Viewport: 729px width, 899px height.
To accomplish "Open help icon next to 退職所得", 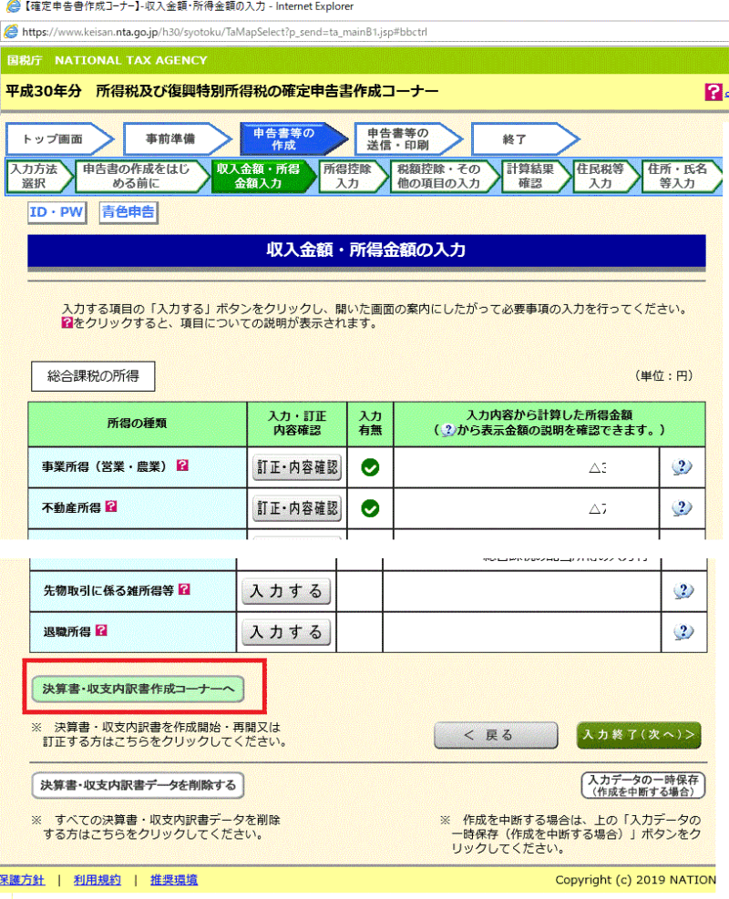I will click(101, 629).
